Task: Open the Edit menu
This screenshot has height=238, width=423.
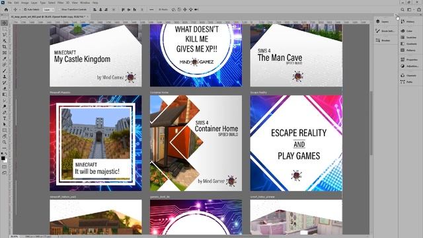Action: [17, 3]
